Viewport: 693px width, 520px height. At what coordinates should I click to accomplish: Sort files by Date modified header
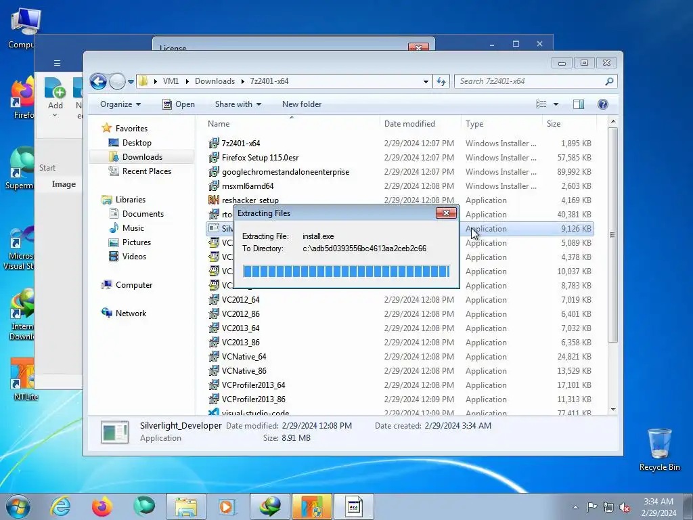[x=420, y=124]
